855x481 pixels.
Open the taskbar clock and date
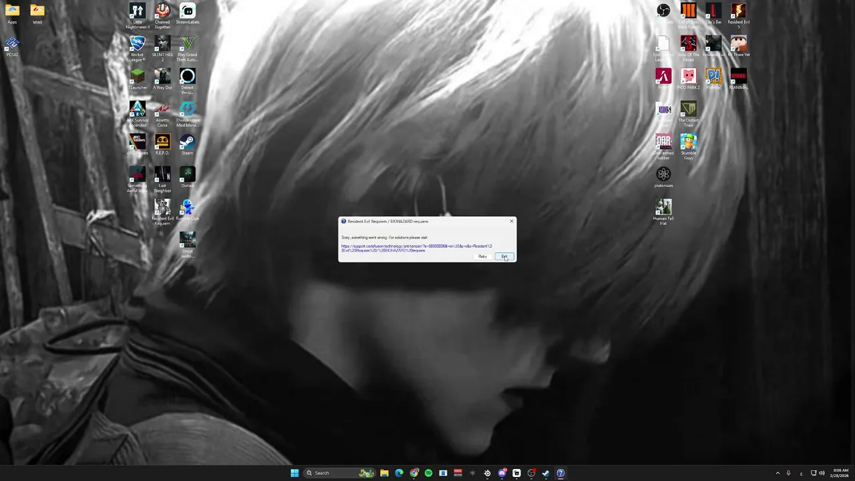[841, 473]
